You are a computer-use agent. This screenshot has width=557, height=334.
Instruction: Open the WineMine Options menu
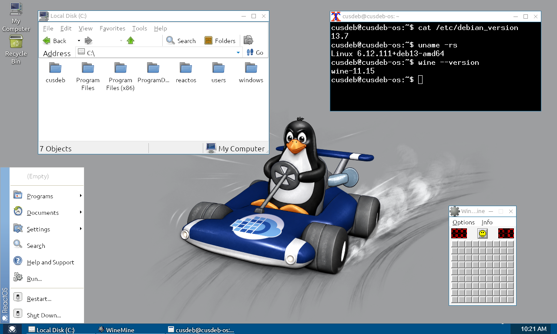click(x=463, y=222)
